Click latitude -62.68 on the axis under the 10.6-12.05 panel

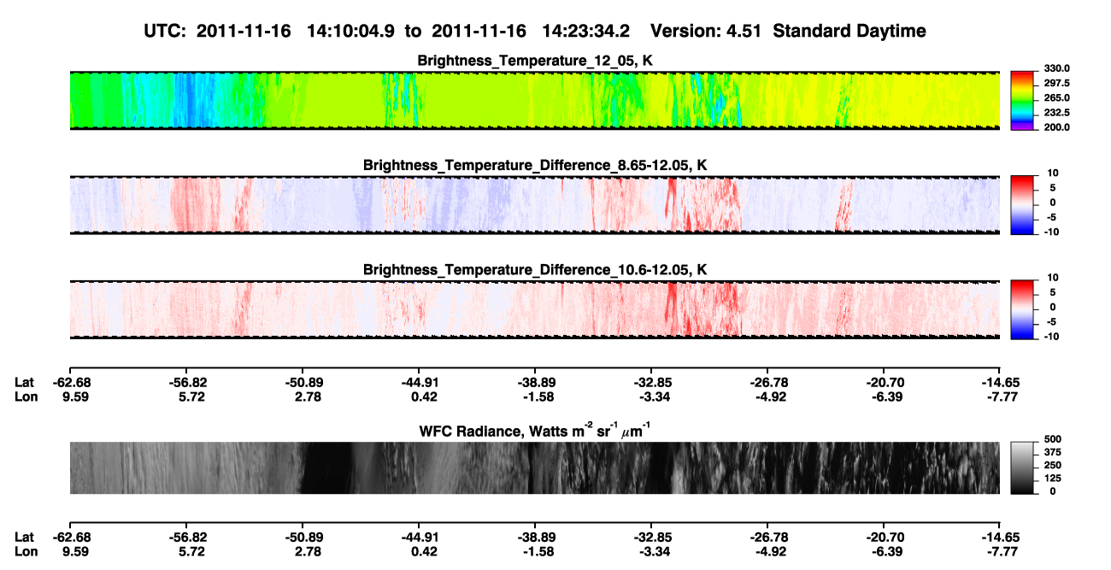tap(70, 382)
